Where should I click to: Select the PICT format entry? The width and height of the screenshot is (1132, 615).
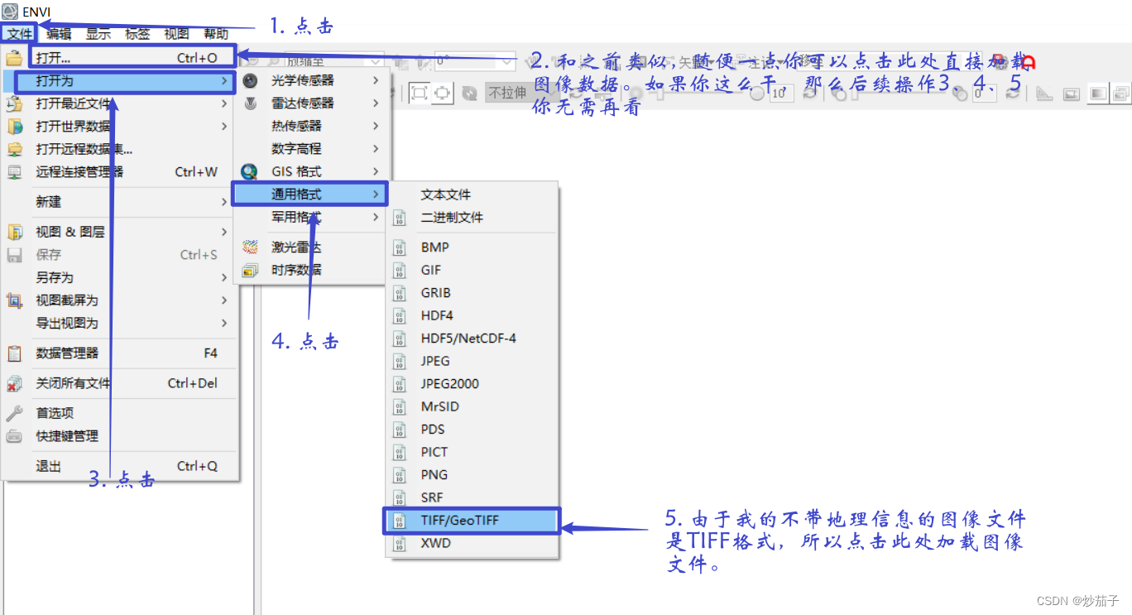[472, 452]
